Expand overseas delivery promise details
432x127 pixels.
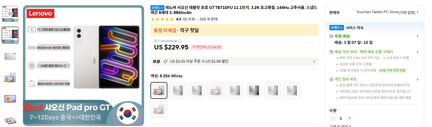tap(417, 52)
